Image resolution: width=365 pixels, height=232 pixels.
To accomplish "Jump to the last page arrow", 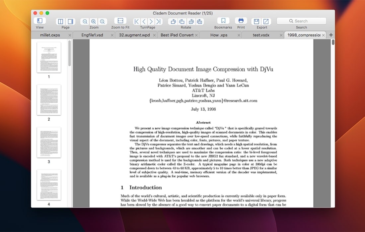I will pos(159,22).
